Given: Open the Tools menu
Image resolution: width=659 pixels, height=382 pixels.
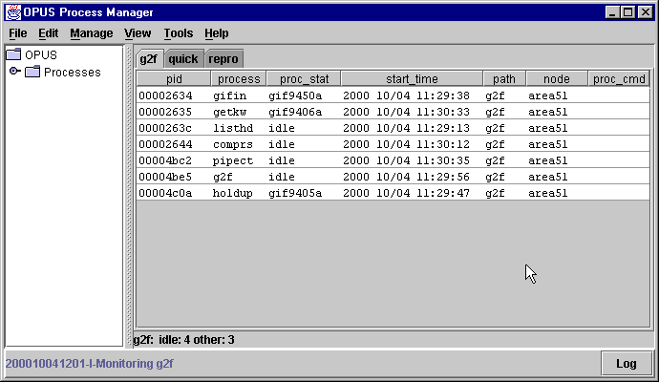Looking at the screenshot, I should click(x=178, y=33).
